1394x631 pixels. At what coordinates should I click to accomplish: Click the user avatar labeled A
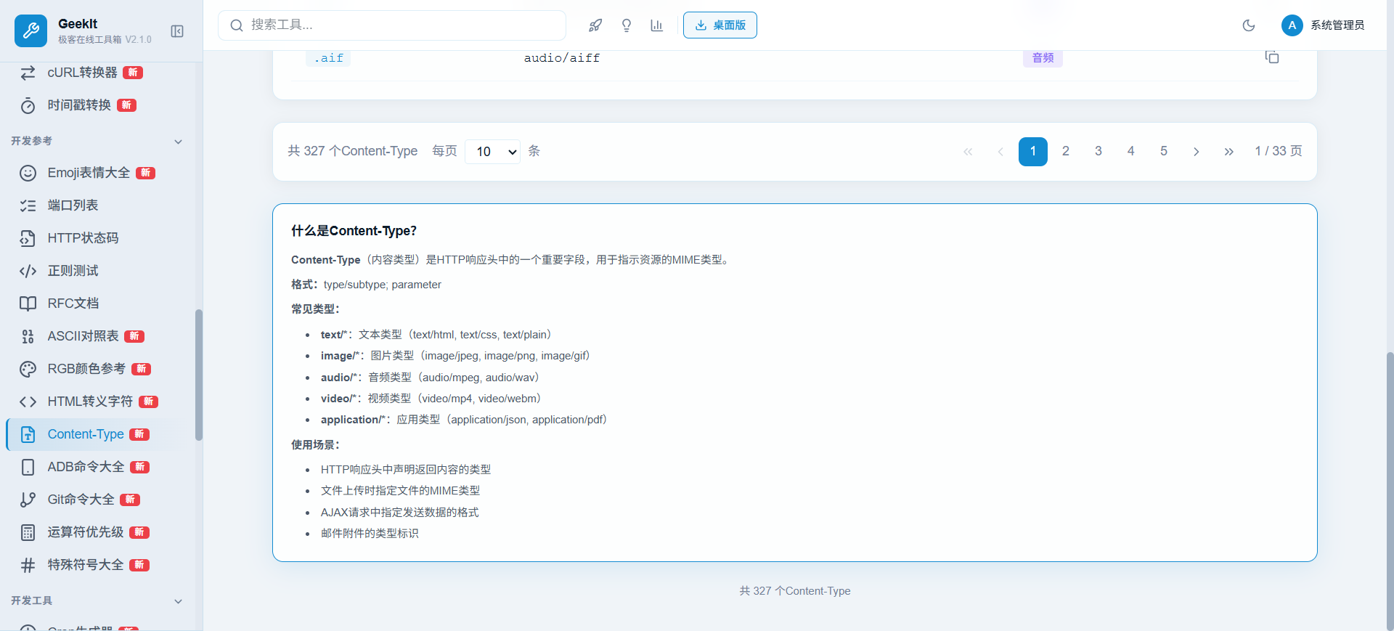1292,25
